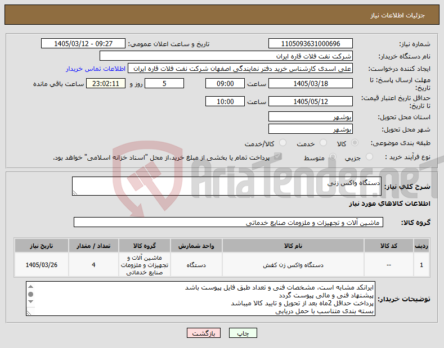Open the اطلاعات تماس خریدار link
Viewport: 444px width, 348px height.
(x=96, y=69)
